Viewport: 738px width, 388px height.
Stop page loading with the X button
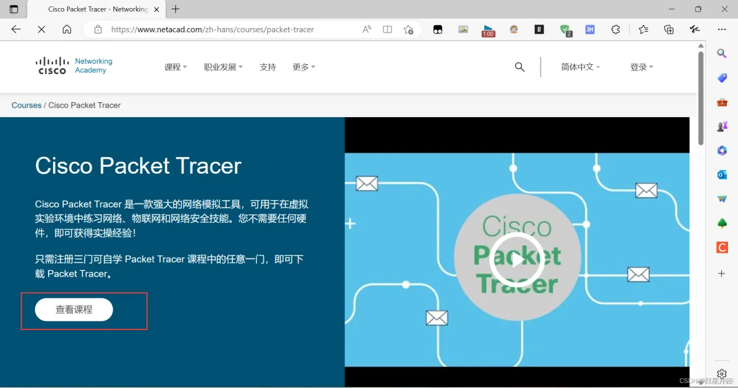[41, 29]
